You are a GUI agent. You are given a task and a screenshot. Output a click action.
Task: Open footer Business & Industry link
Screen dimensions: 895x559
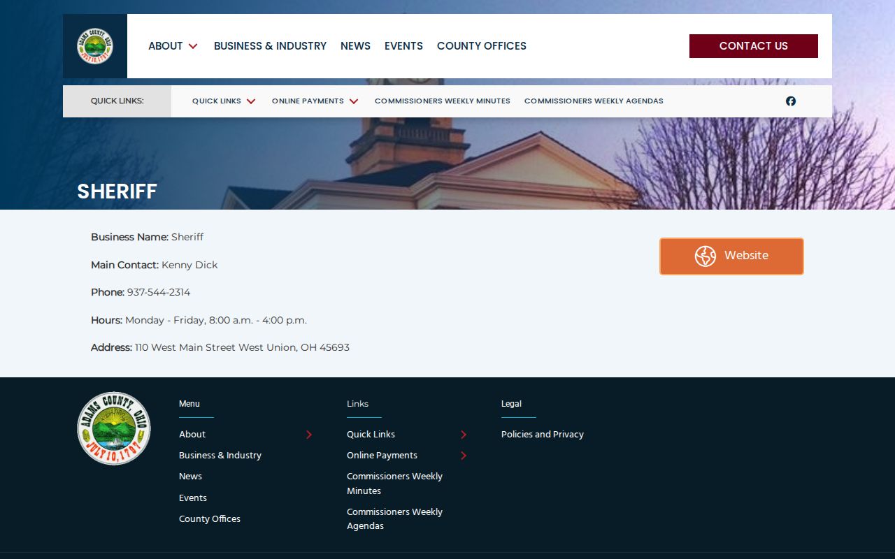tap(220, 456)
